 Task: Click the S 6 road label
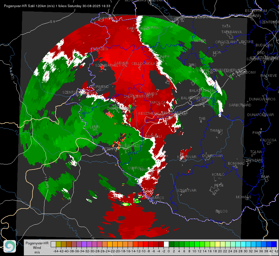[52, 22]
